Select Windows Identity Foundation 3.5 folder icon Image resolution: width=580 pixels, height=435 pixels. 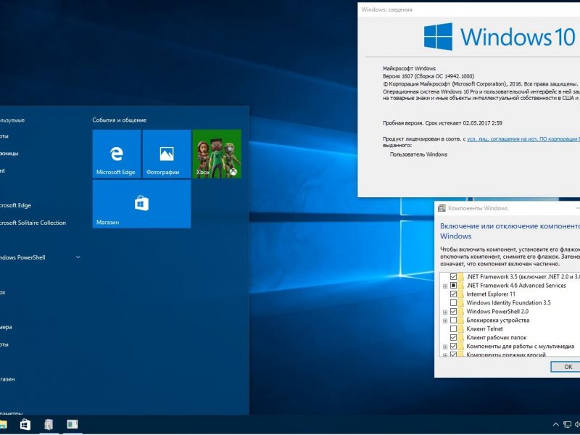pos(461,302)
